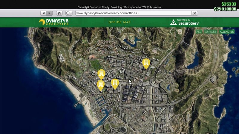
Task: Click the browser back arrow button
Action: pyautogui.click(x=44, y=13)
